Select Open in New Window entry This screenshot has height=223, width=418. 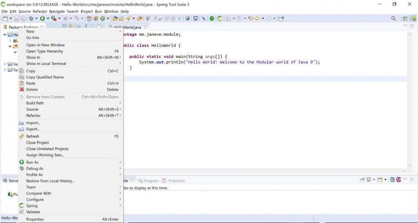point(71,45)
